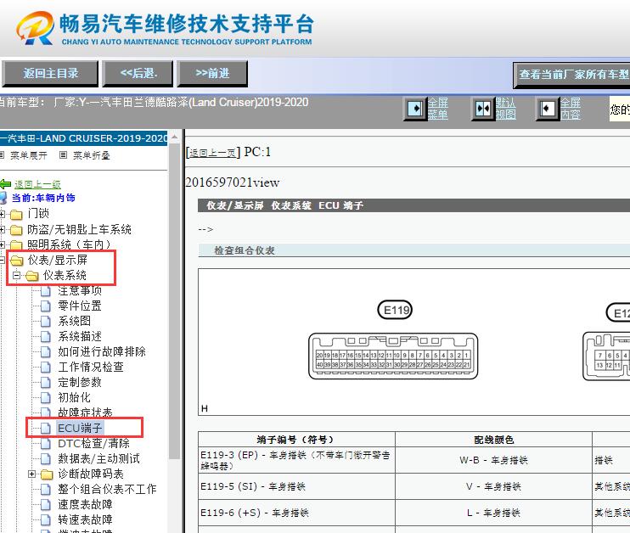630x533 pixels.
Task: Open the 注意事项 tree item
Action: pos(80,290)
